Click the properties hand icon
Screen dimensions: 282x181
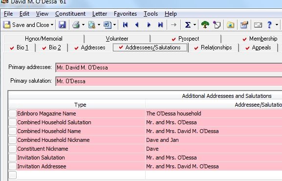pyautogui.click(x=244, y=24)
